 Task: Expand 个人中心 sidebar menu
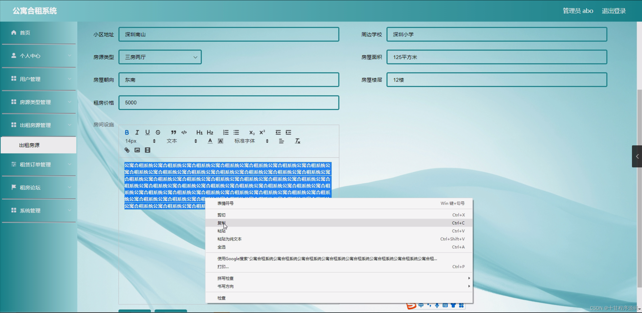tap(39, 56)
